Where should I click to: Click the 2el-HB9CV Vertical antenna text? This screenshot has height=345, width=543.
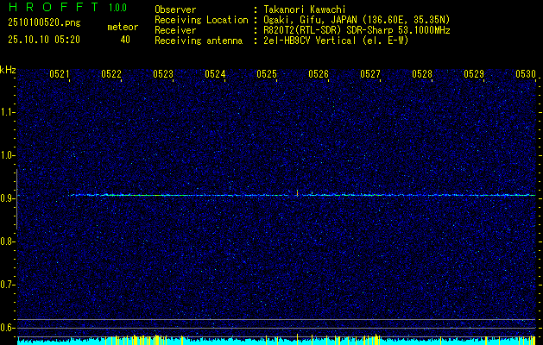[336, 41]
